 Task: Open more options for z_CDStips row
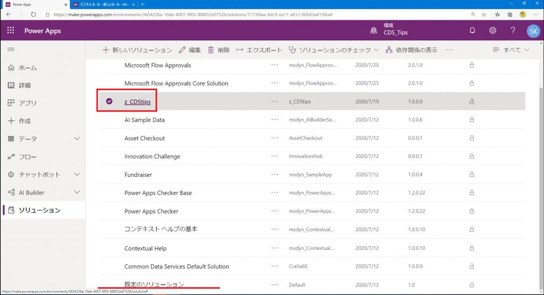275,102
